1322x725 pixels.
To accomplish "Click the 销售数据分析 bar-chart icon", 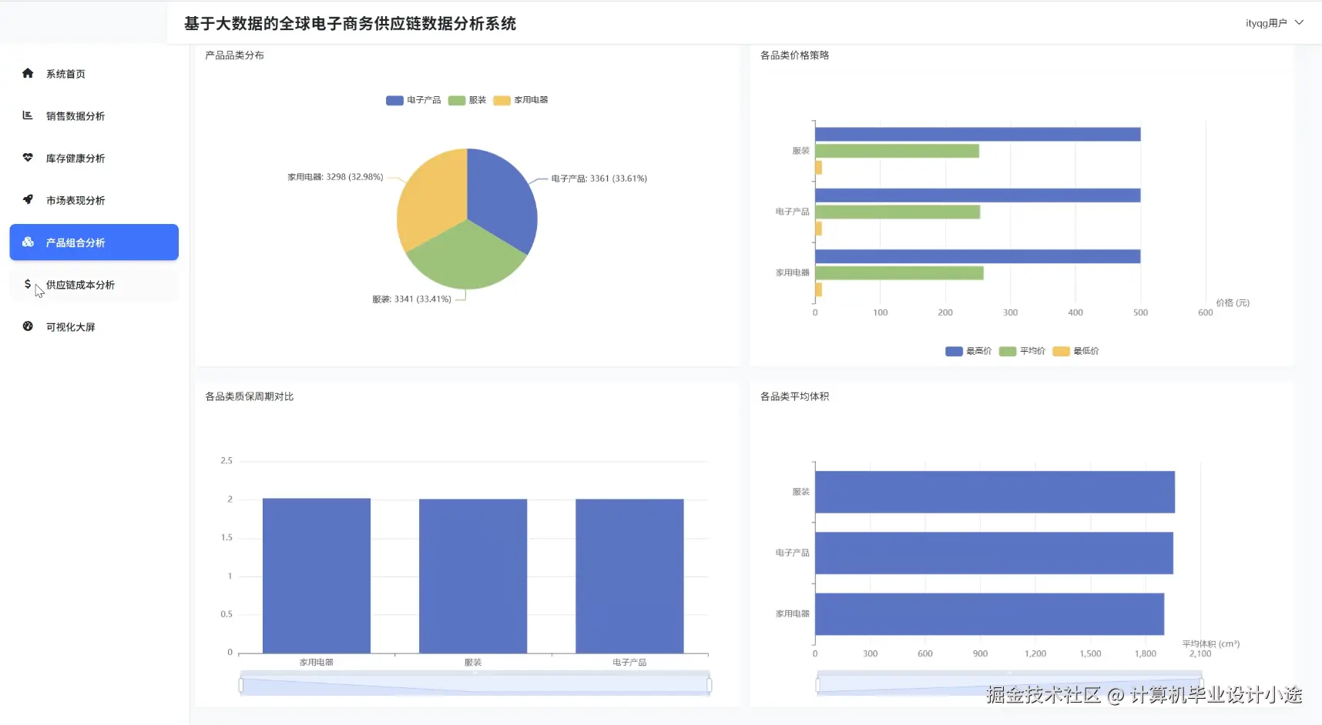I will click(28, 115).
